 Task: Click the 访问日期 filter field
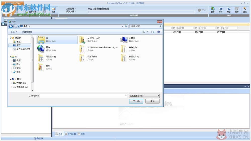tap(227, 28)
